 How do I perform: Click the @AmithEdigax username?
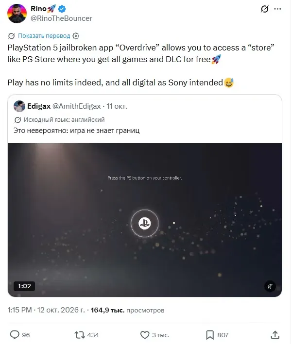click(x=76, y=106)
